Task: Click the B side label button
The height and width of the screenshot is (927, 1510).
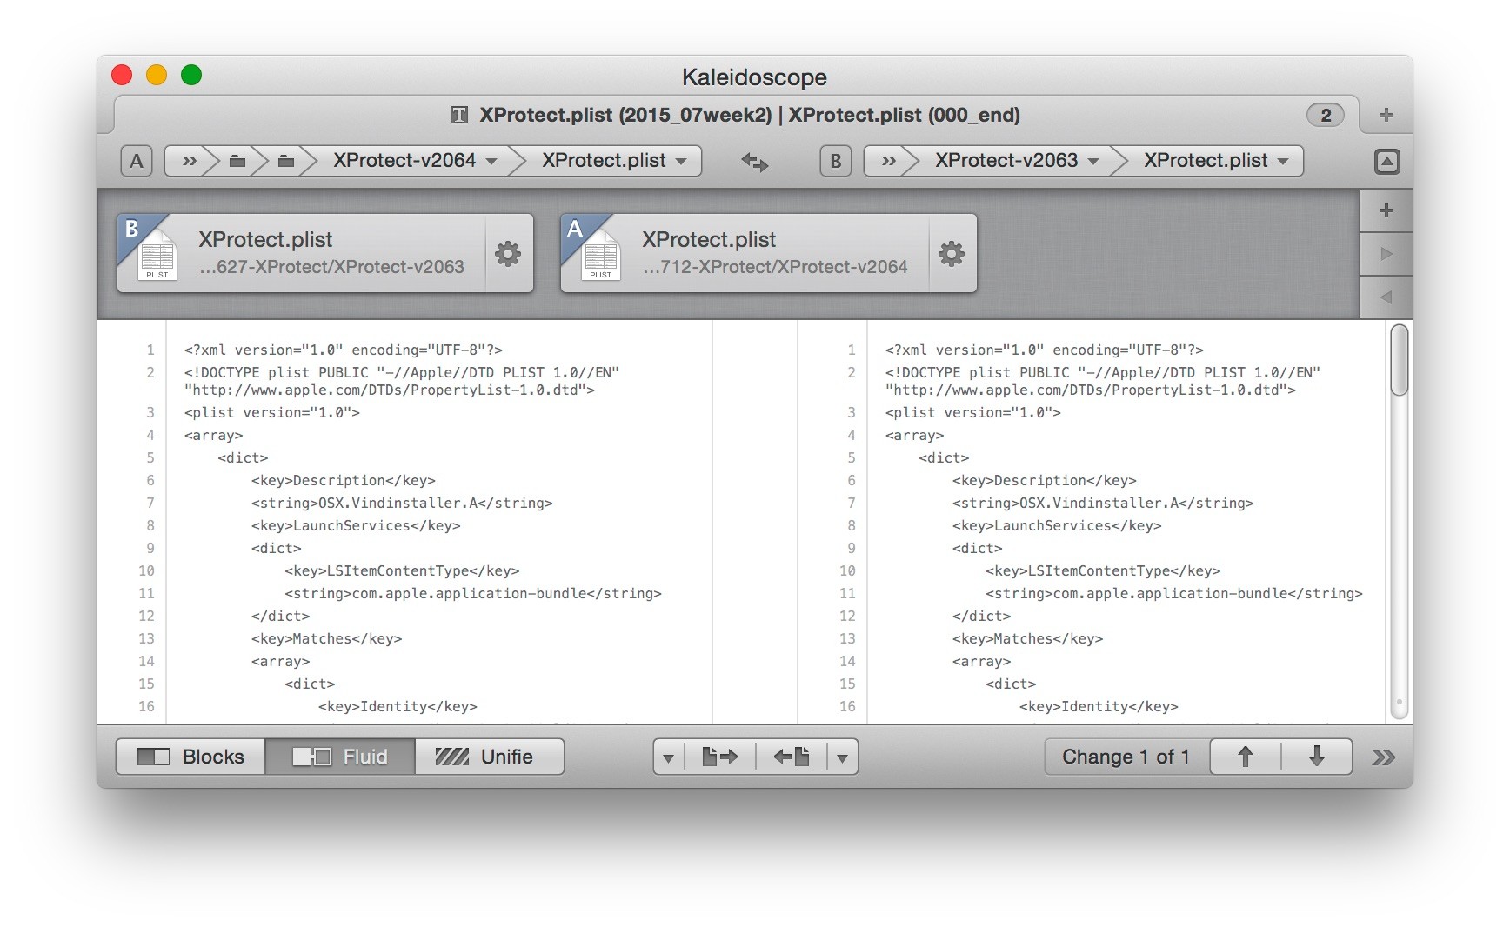Action: click(835, 161)
